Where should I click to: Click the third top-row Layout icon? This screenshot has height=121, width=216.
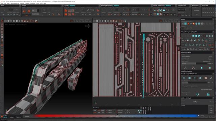(73, 10)
